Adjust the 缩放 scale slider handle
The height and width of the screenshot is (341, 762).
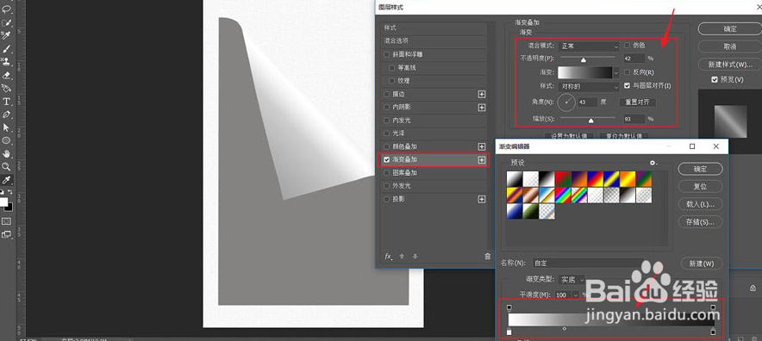591,121
